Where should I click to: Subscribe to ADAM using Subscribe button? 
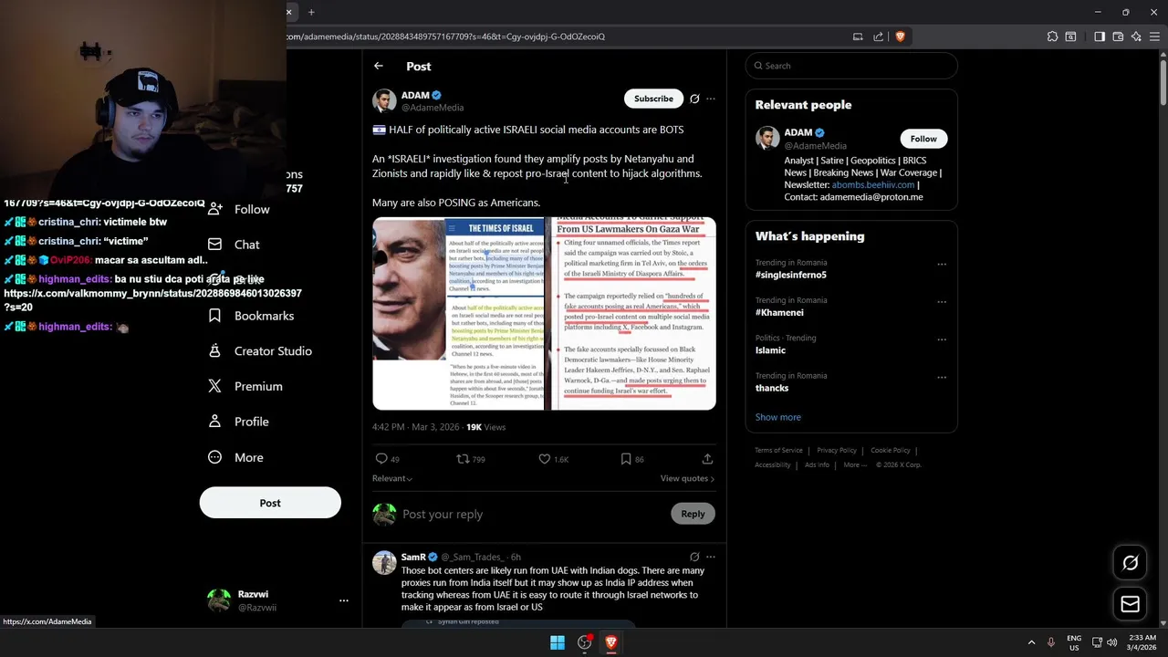click(653, 99)
